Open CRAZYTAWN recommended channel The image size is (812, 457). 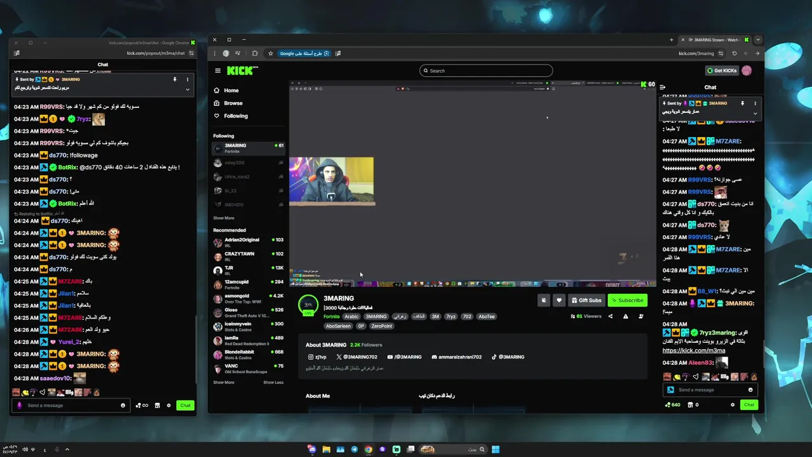click(248, 256)
